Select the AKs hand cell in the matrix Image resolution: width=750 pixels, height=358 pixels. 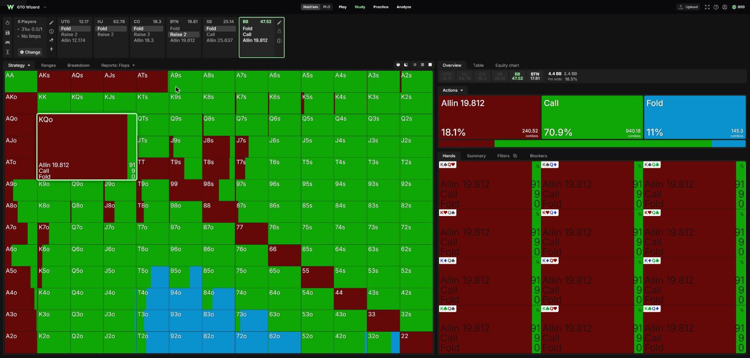pyautogui.click(x=54, y=81)
